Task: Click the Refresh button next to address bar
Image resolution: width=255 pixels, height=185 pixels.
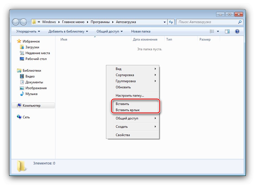Action: coord(171,22)
